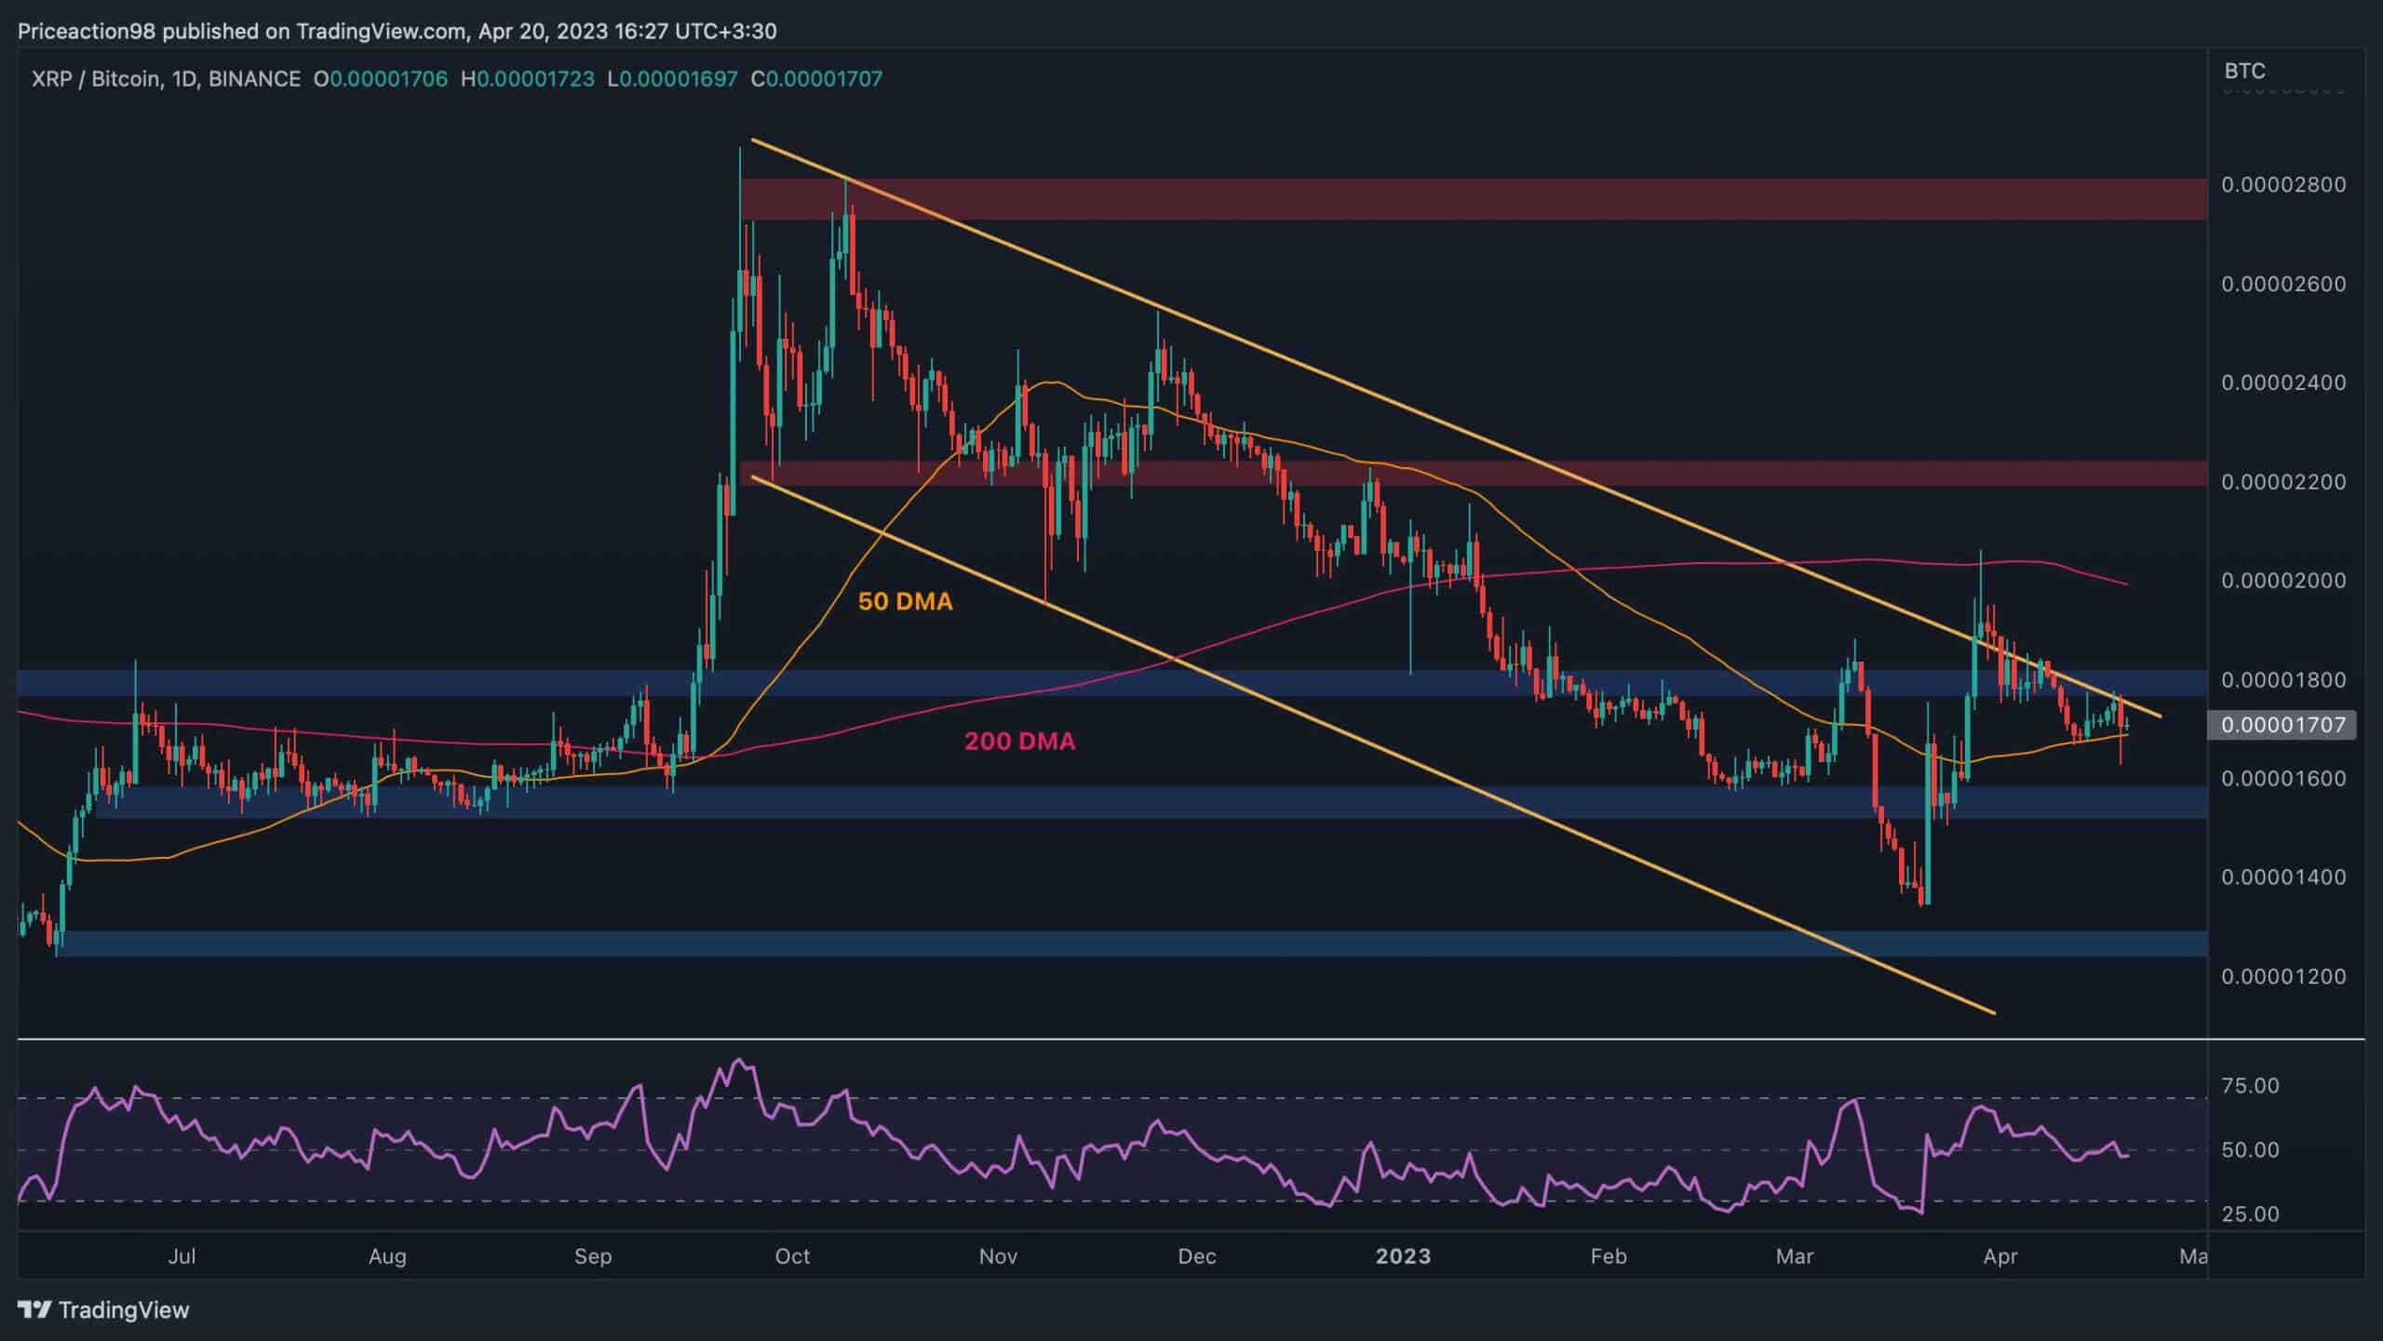2383x1341 pixels.
Task: Click the 'Jul' time axis label
Action: pos(182,1256)
